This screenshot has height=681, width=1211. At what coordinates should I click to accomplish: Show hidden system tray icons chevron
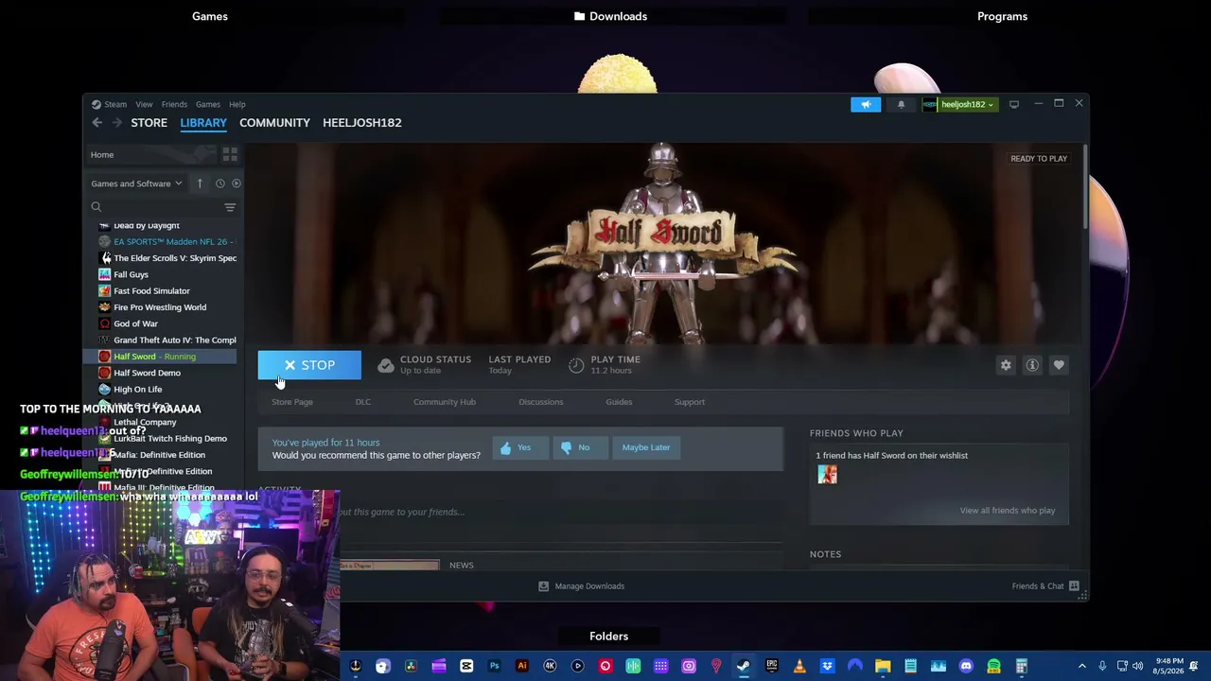1082,666
